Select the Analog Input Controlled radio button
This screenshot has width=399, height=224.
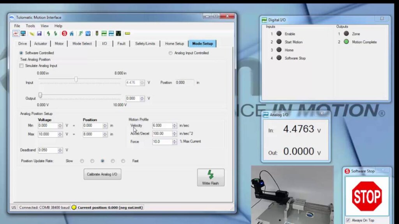[171, 53]
